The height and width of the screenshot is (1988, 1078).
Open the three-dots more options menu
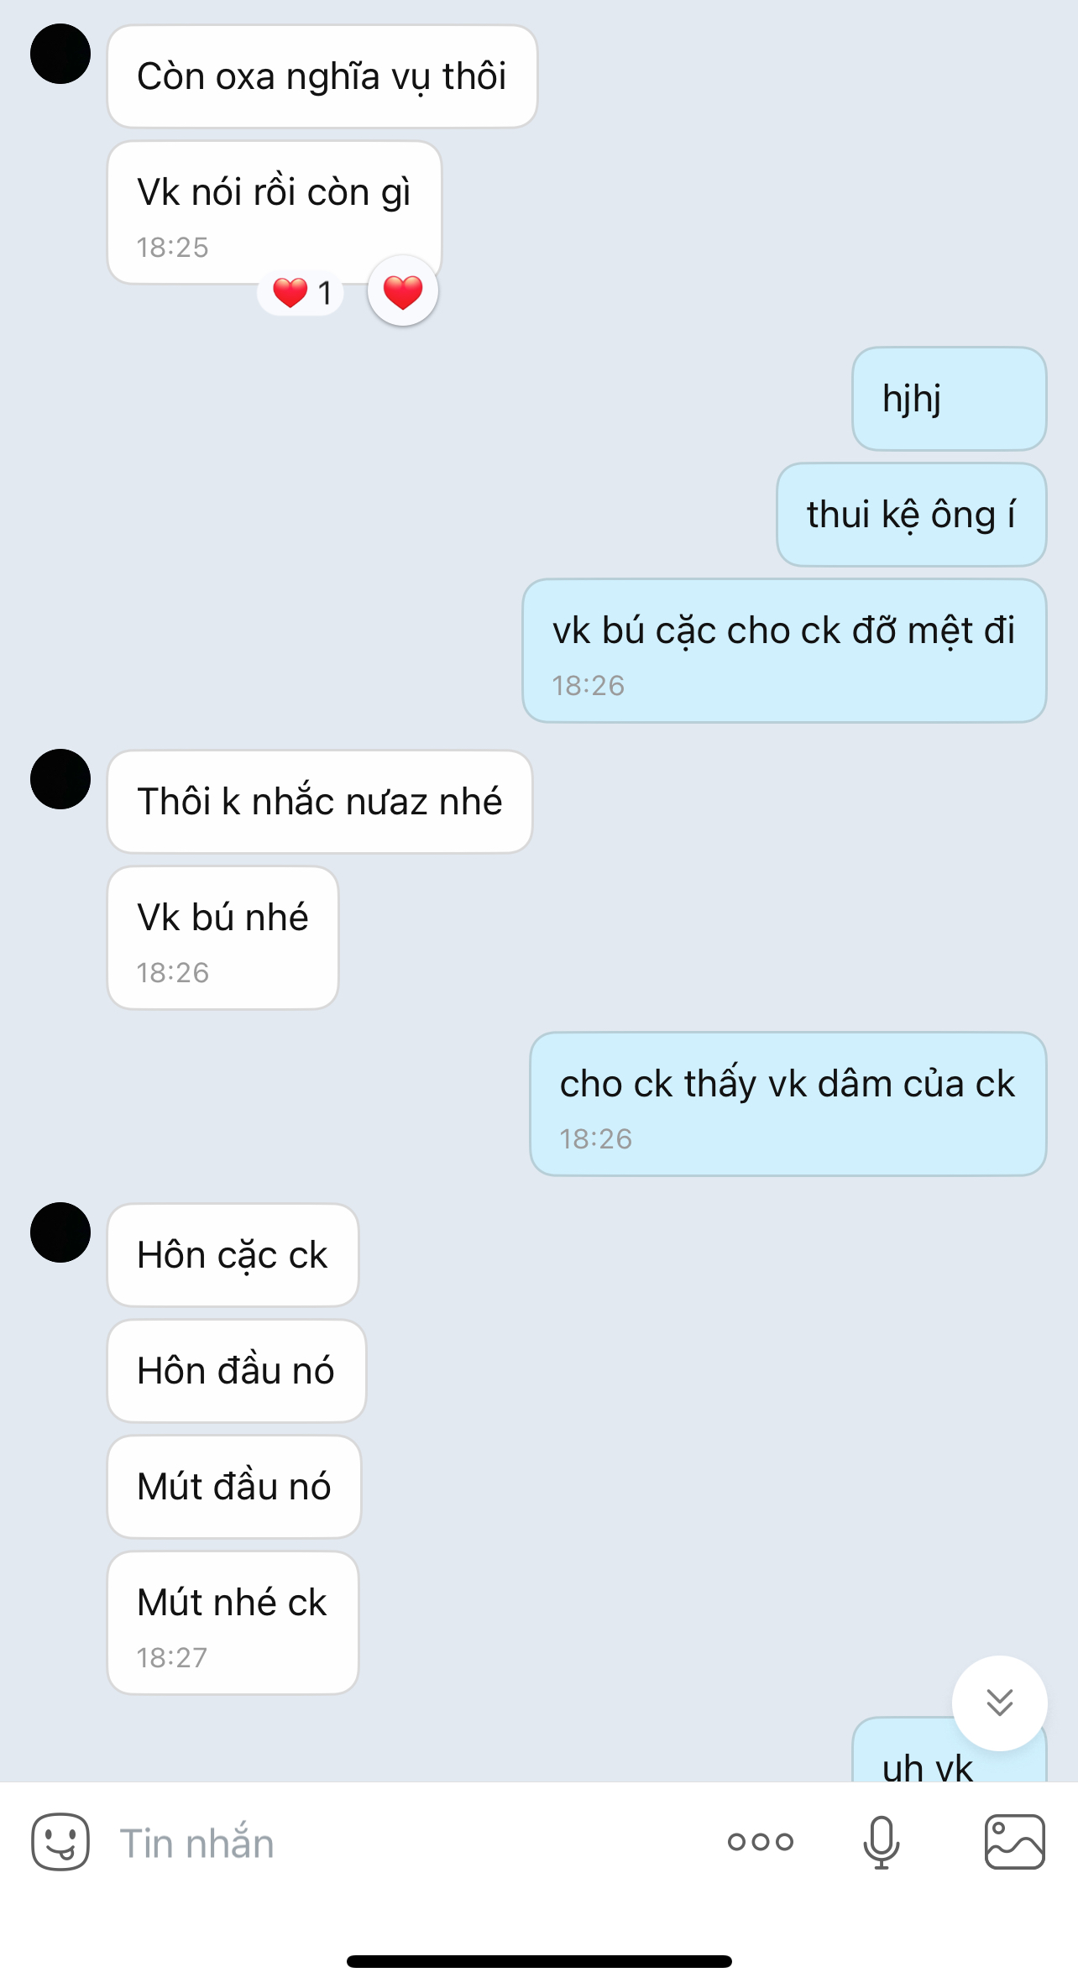click(x=761, y=1842)
